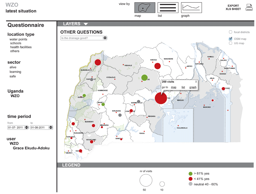Click EXPORT XLS SHEET text
The height and width of the screenshot is (194, 256).
(233, 7)
